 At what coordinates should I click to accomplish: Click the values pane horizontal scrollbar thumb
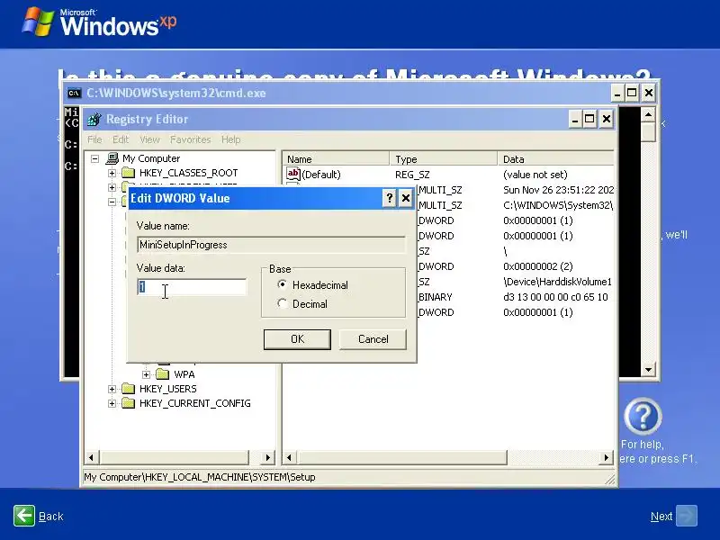pyautogui.click(x=401, y=457)
